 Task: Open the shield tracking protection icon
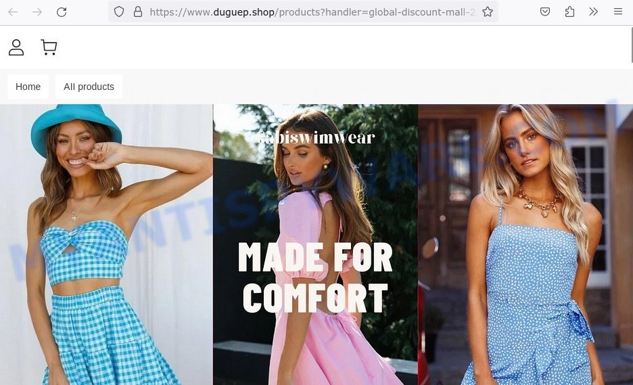(119, 12)
